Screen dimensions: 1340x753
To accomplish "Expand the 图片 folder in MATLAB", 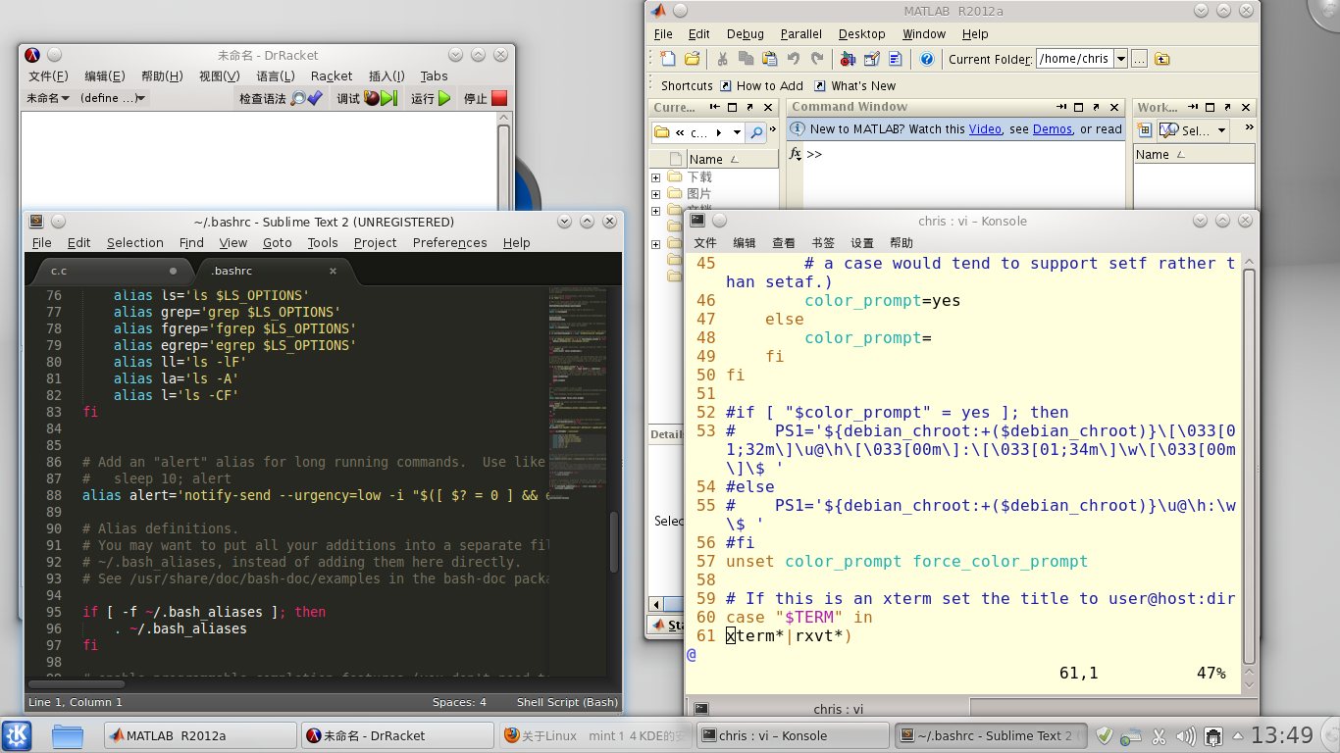I will (655, 194).
